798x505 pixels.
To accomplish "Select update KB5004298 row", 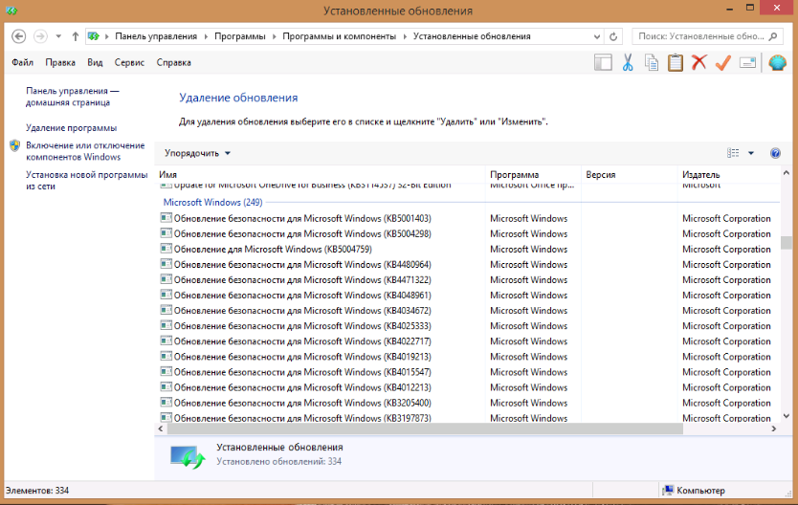I will pyautogui.click(x=467, y=234).
